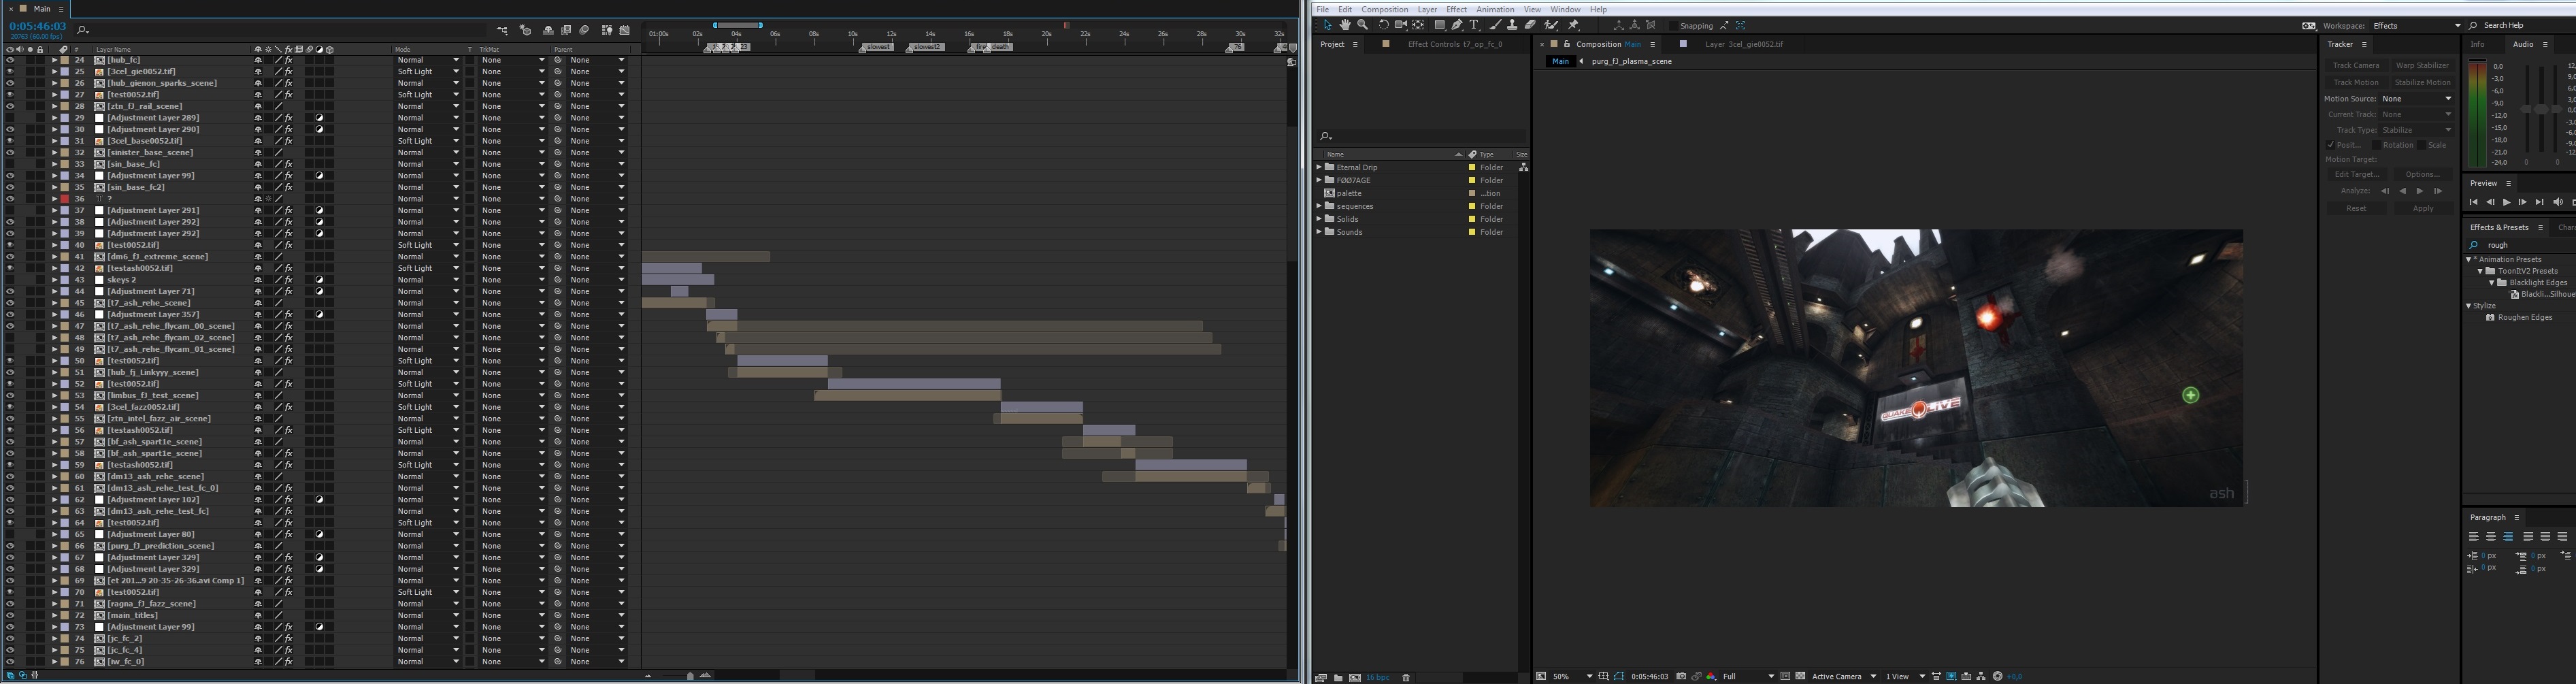Screen dimensions: 2576x684
Task: Open the Motion Source dropdown
Action: click(x=2416, y=99)
